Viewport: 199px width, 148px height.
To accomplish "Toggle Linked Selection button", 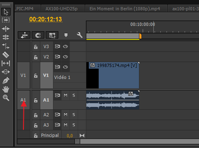I will [x=52, y=35].
